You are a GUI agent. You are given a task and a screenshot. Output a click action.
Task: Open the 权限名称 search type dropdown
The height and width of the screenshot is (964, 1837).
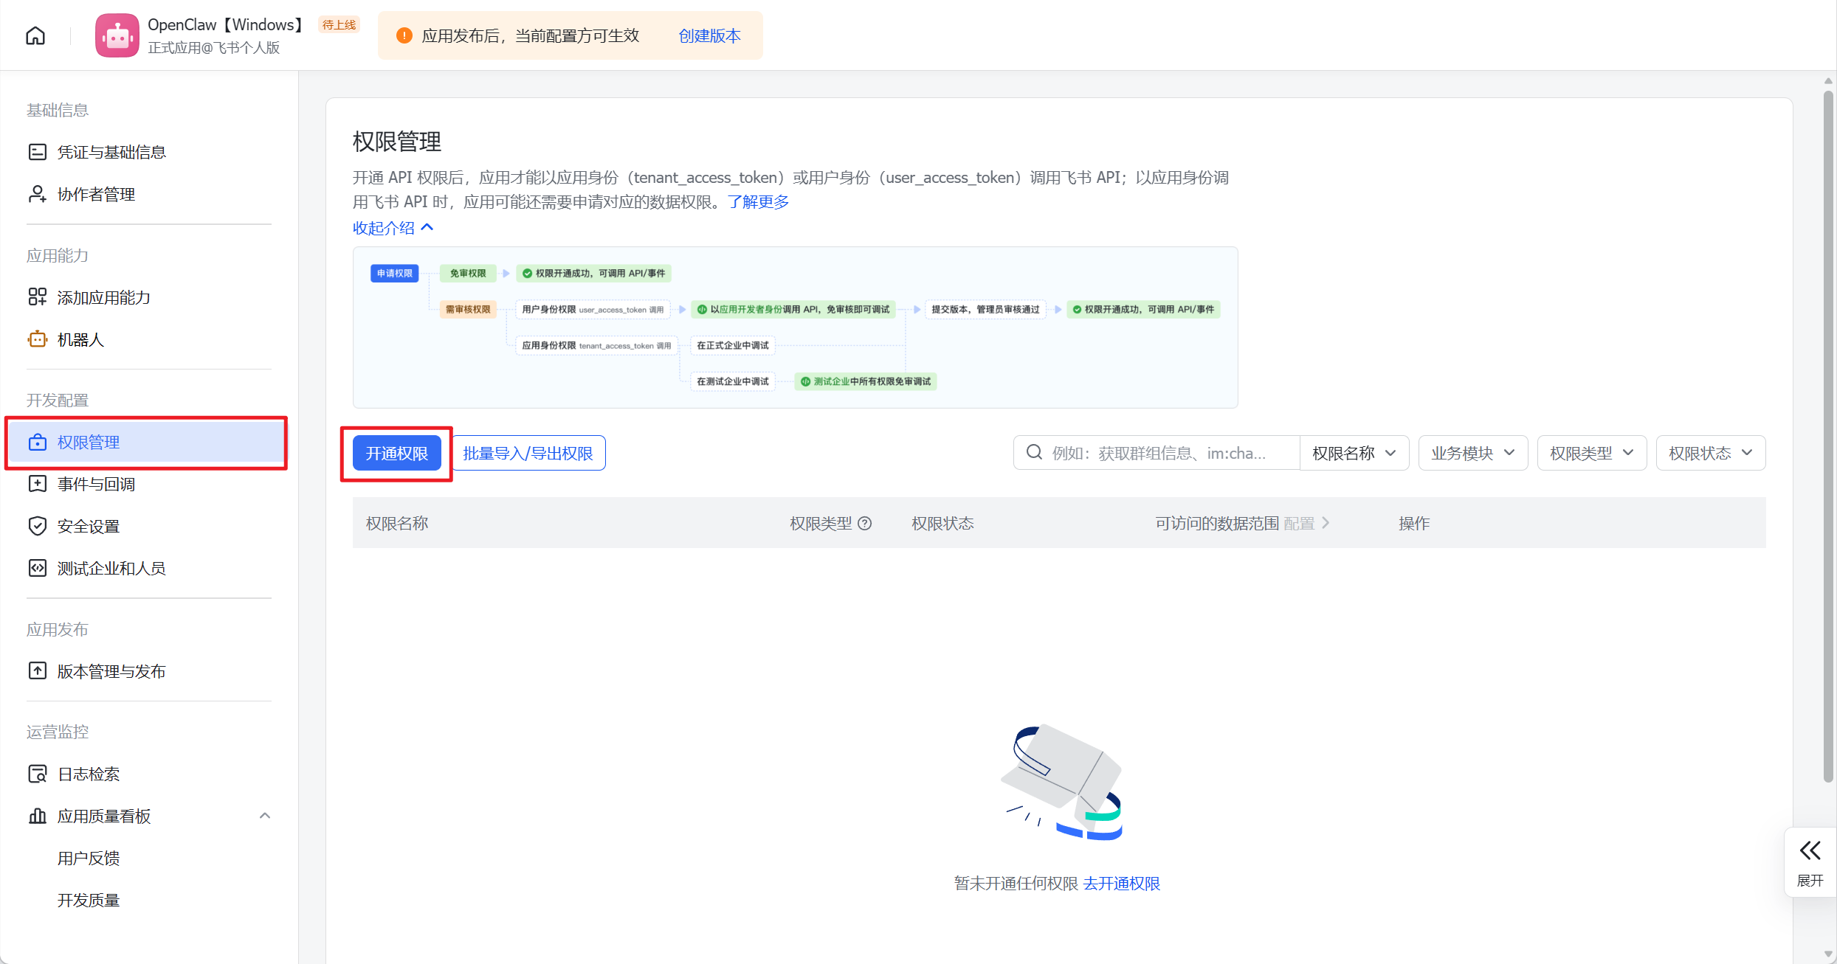pyautogui.click(x=1354, y=453)
